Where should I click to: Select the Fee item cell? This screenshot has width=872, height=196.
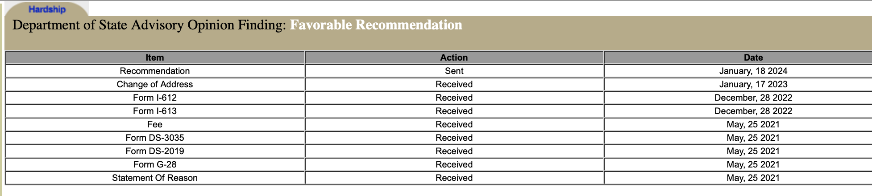pyautogui.click(x=155, y=124)
